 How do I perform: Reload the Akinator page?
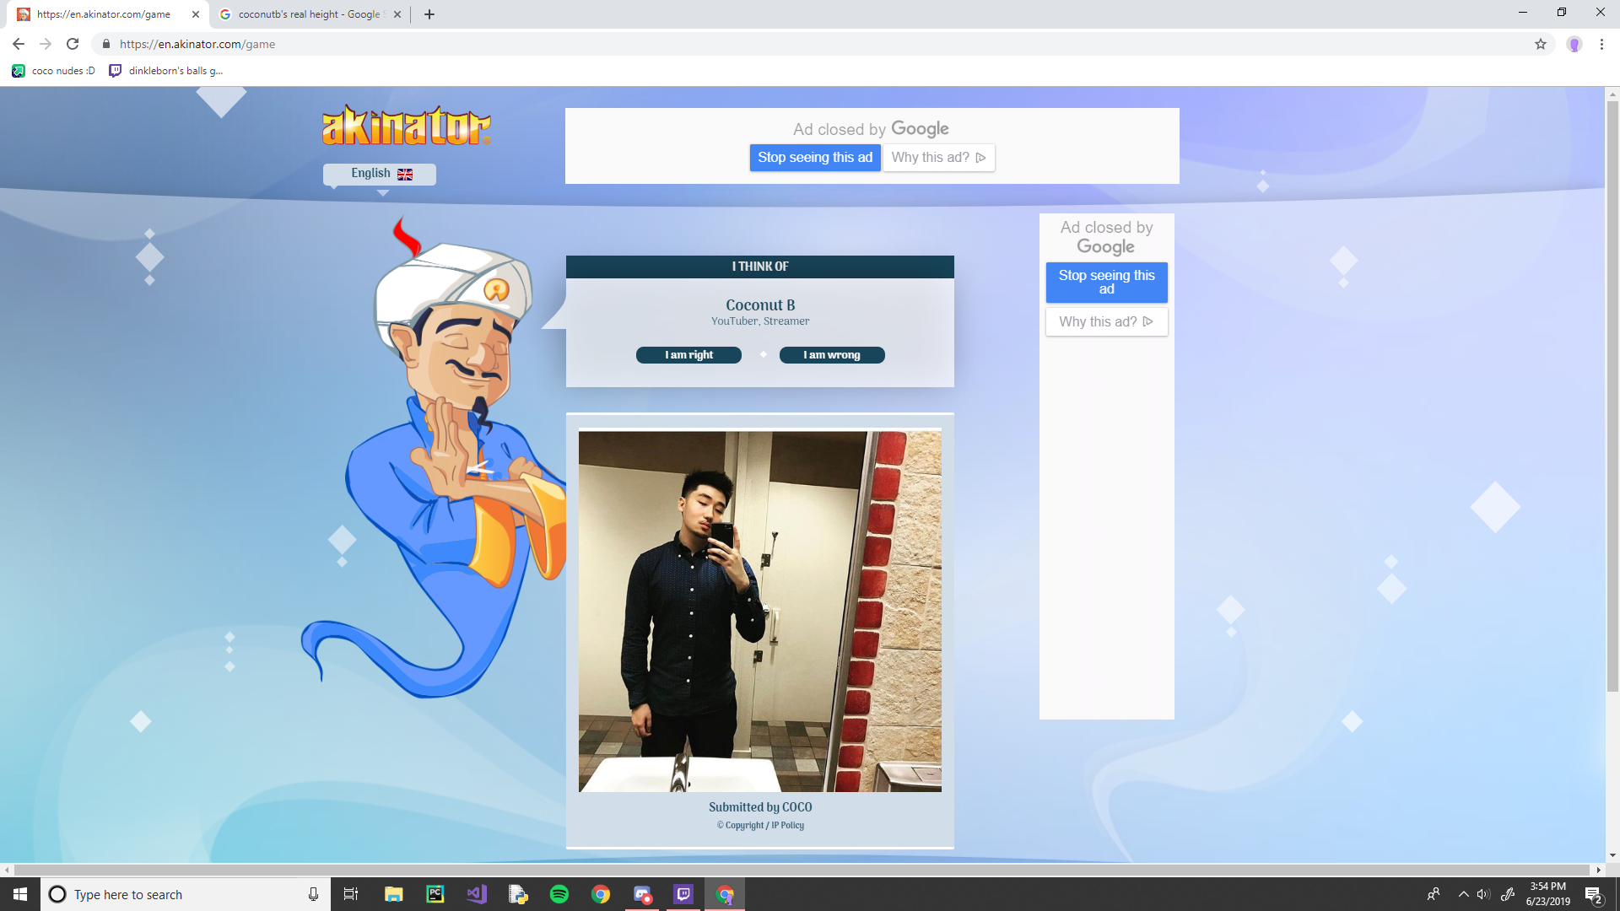pos(73,44)
